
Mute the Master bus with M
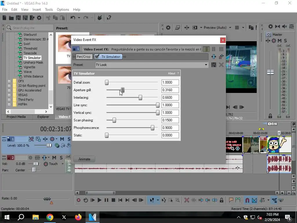(279, 41)
